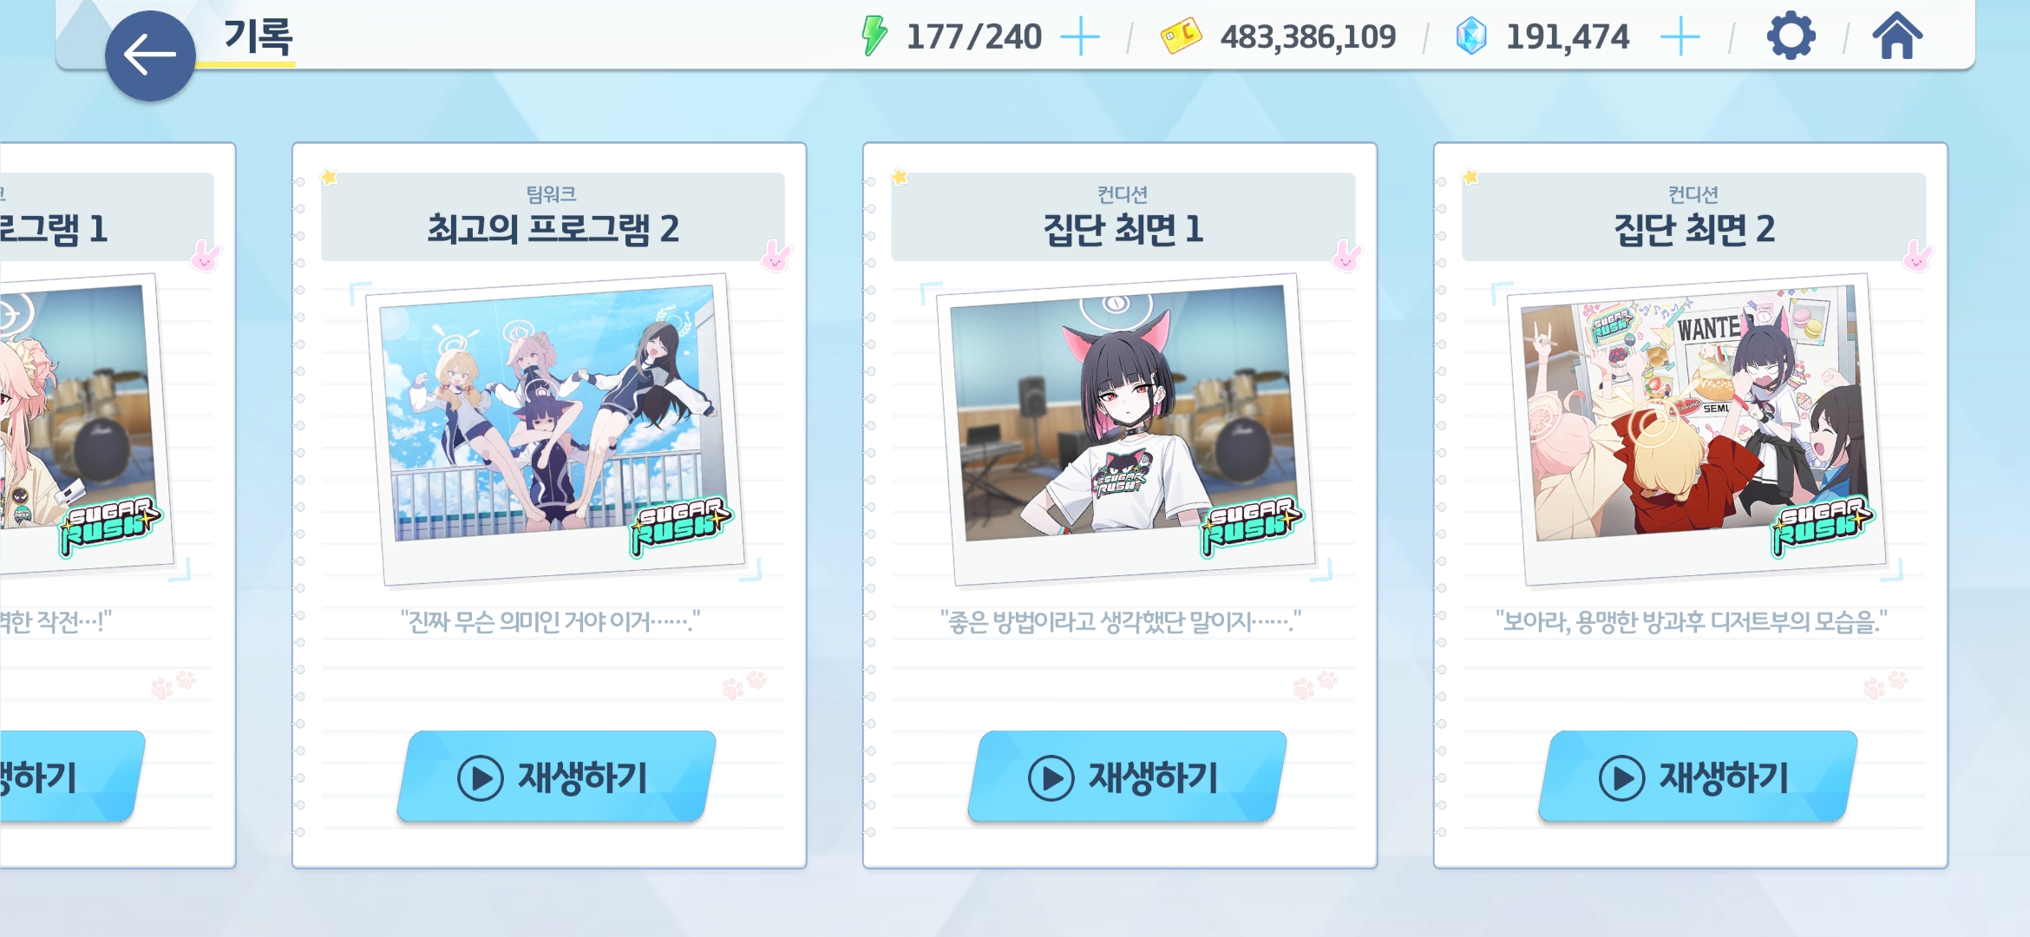This screenshot has width=2030, height=937.
Task: Open the 최고의 프로그램 2 photo thumbnail
Action: coord(555,429)
